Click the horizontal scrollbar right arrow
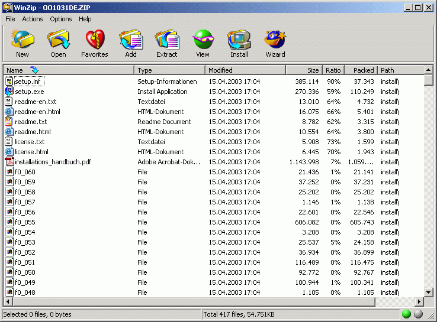 419,301
